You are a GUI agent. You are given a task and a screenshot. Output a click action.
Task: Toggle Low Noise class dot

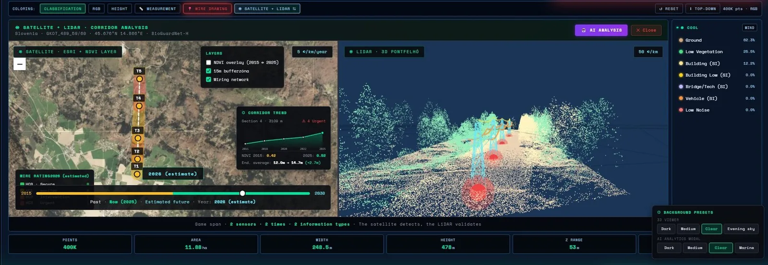pos(681,110)
